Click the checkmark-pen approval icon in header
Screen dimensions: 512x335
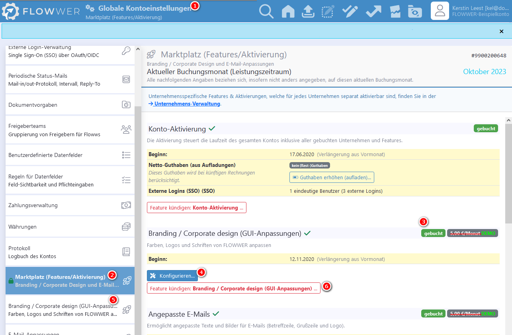click(x=350, y=11)
